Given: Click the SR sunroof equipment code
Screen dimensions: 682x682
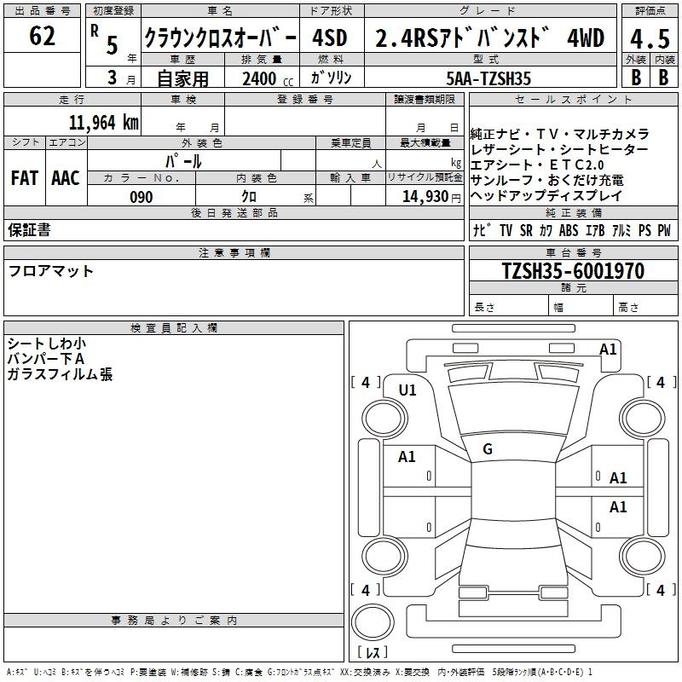Looking at the screenshot, I should click(x=526, y=230).
